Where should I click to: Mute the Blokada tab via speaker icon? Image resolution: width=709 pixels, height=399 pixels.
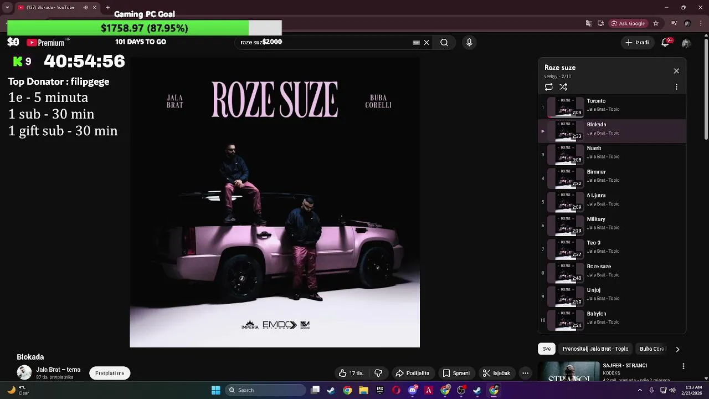85,7
